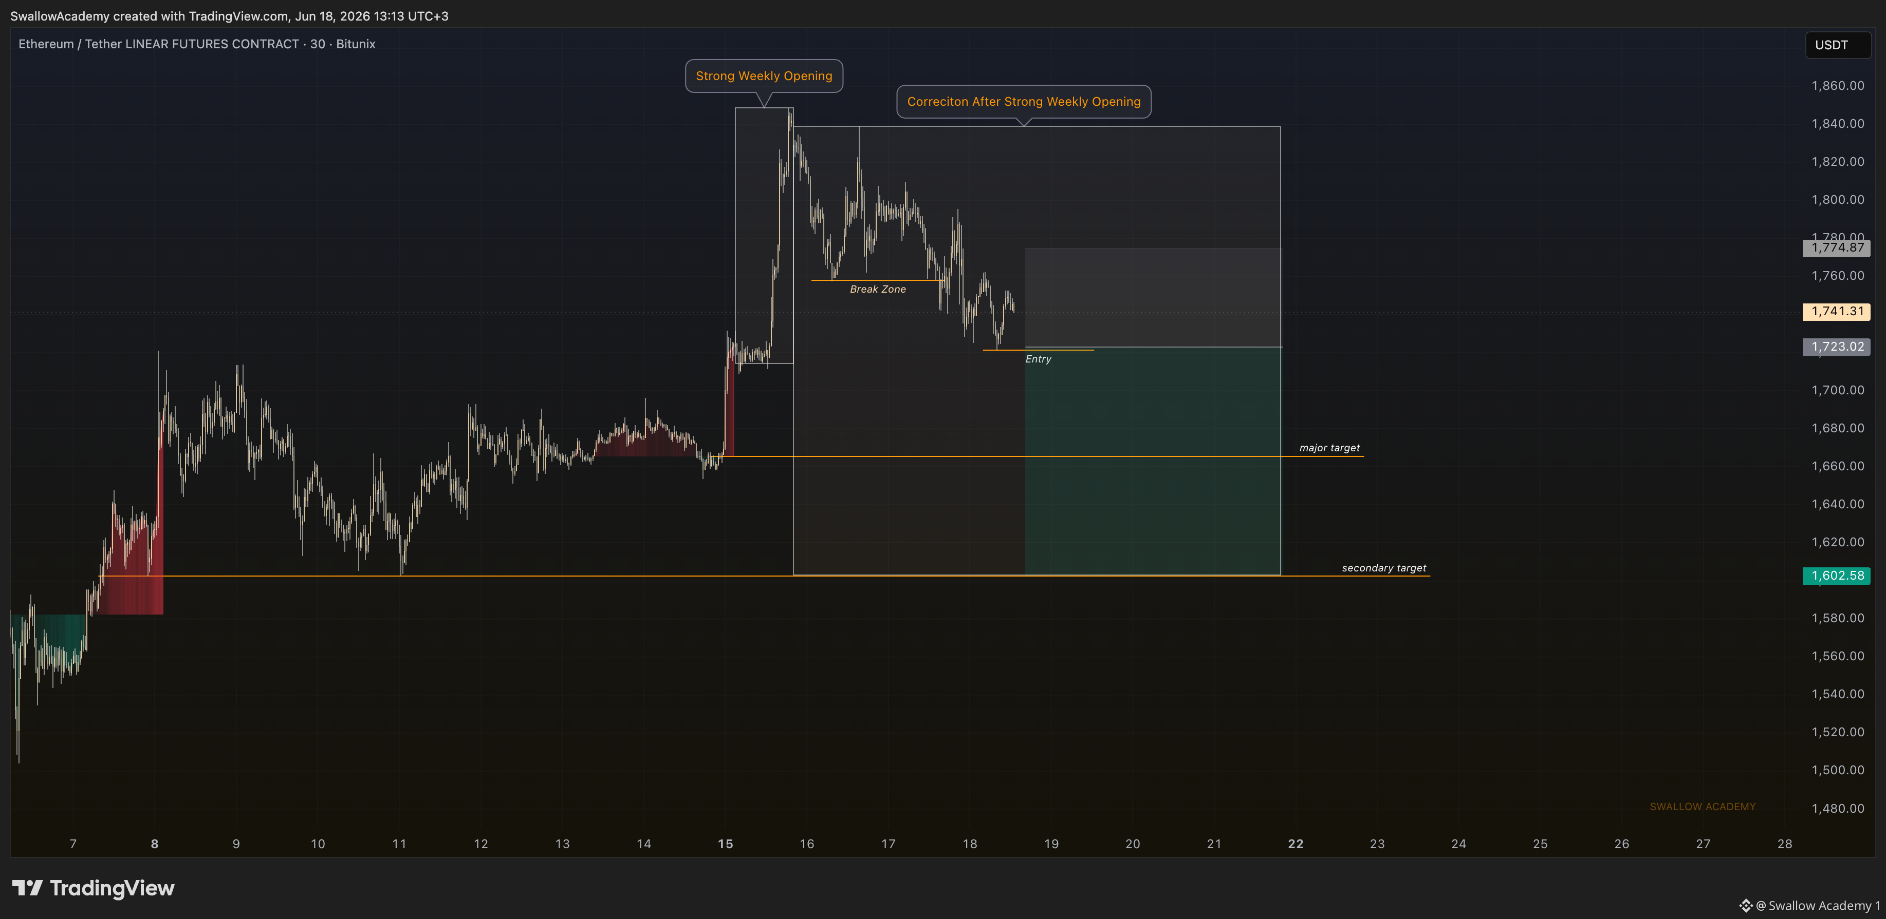Click the "Entry" label on the chart

tap(1038, 359)
